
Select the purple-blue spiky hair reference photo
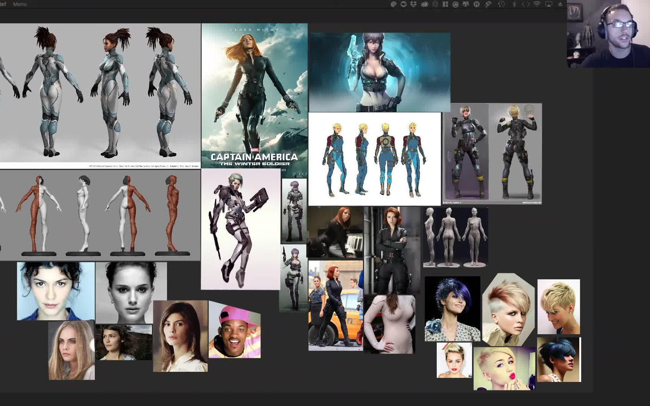click(x=453, y=309)
